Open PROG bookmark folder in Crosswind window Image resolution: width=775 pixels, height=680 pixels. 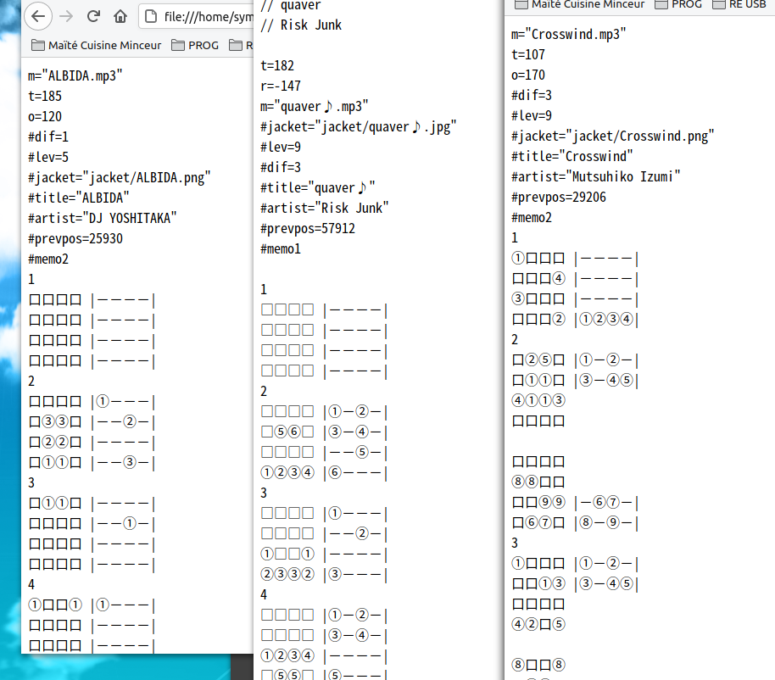(x=677, y=4)
